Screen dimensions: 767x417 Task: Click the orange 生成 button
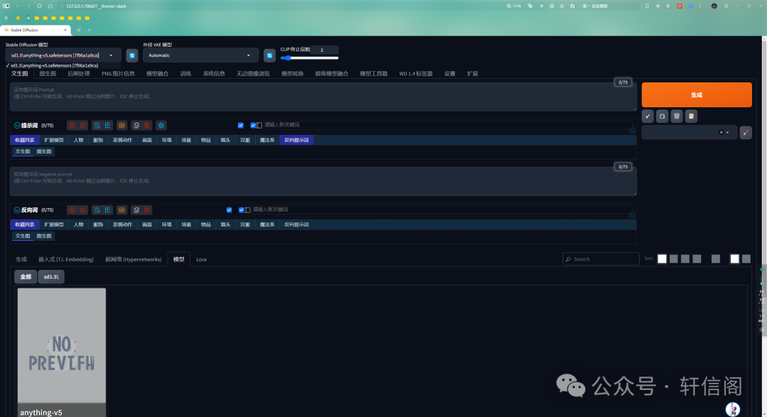point(696,94)
